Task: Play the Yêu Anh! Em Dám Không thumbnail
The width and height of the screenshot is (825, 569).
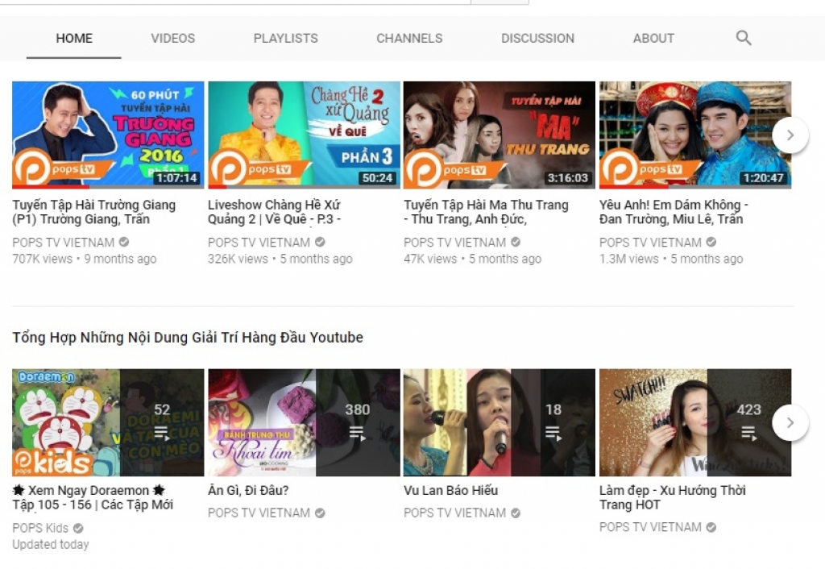Action: point(695,135)
